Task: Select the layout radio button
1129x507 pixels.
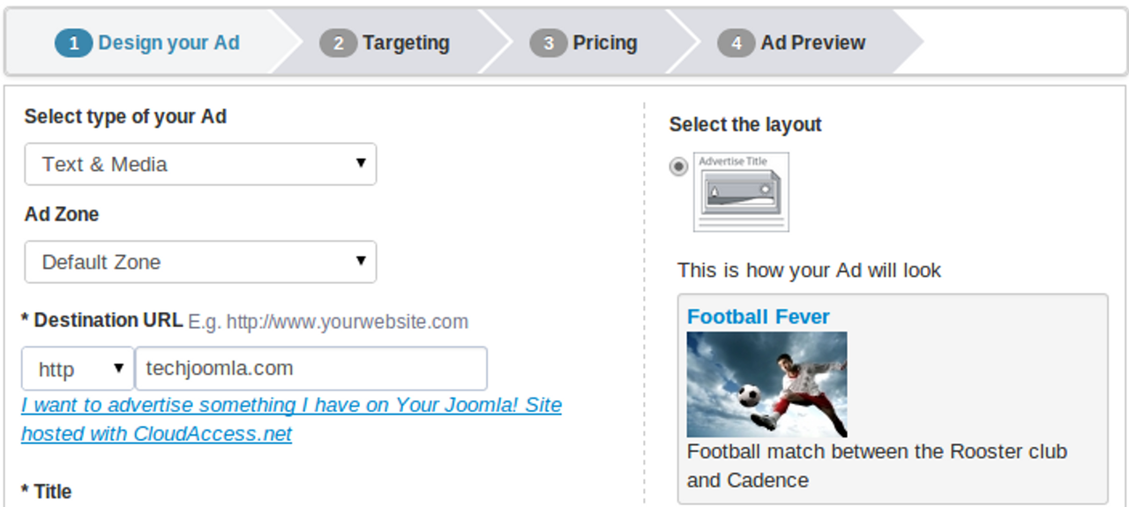Action: 678,167
